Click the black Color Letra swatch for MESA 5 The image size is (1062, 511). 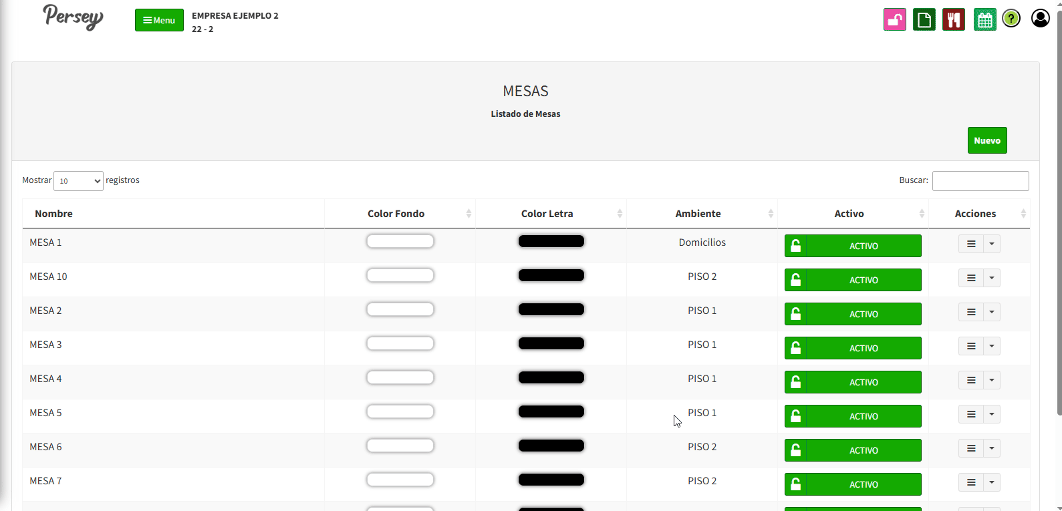click(x=551, y=412)
